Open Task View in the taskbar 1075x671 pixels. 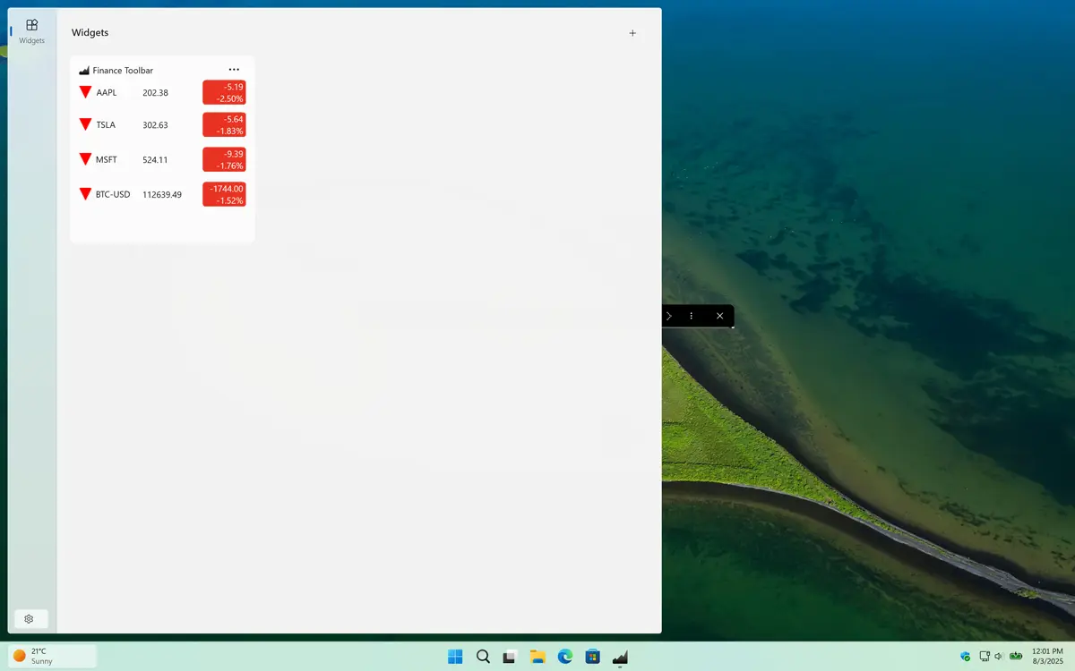(510, 657)
